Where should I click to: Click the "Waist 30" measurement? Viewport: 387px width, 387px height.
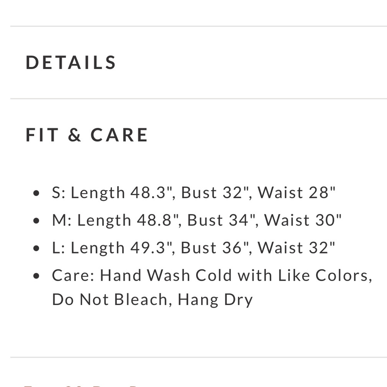[303, 220]
